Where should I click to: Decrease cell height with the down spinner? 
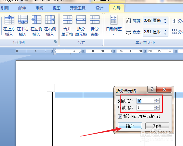point(165,22)
